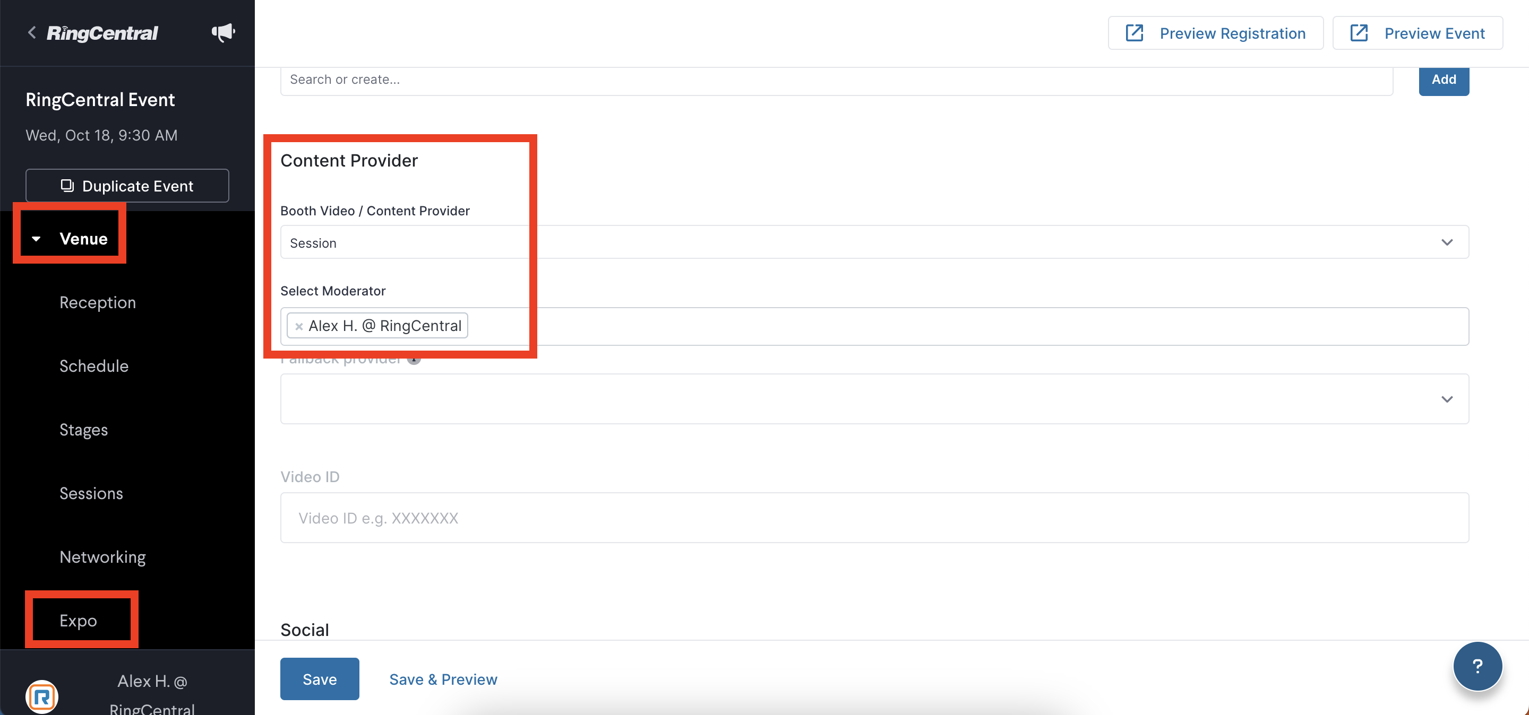This screenshot has width=1529, height=715.
Task: Click the Duplicate Event button
Action: (127, 186)
